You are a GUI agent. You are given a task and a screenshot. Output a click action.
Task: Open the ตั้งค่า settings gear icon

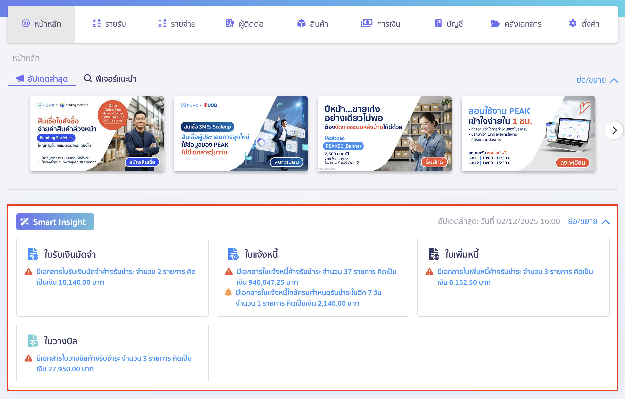pos(572,23)
